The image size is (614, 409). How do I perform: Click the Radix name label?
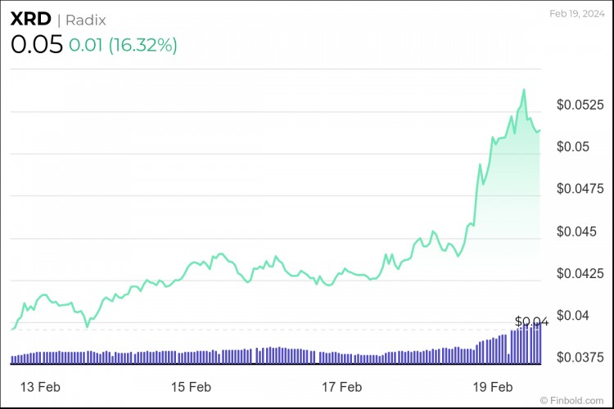click(x=85, y=20)
